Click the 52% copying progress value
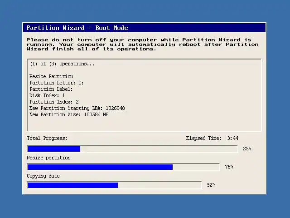Image resolution: width=290 pixels, height=218 pixels. point(211,185)
